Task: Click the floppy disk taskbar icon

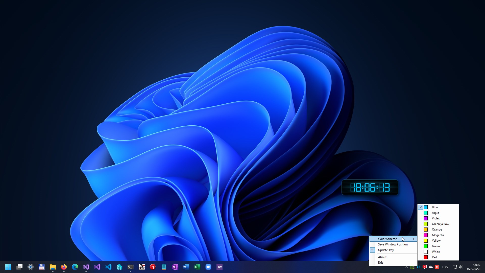Action: (x=42, y=267)
